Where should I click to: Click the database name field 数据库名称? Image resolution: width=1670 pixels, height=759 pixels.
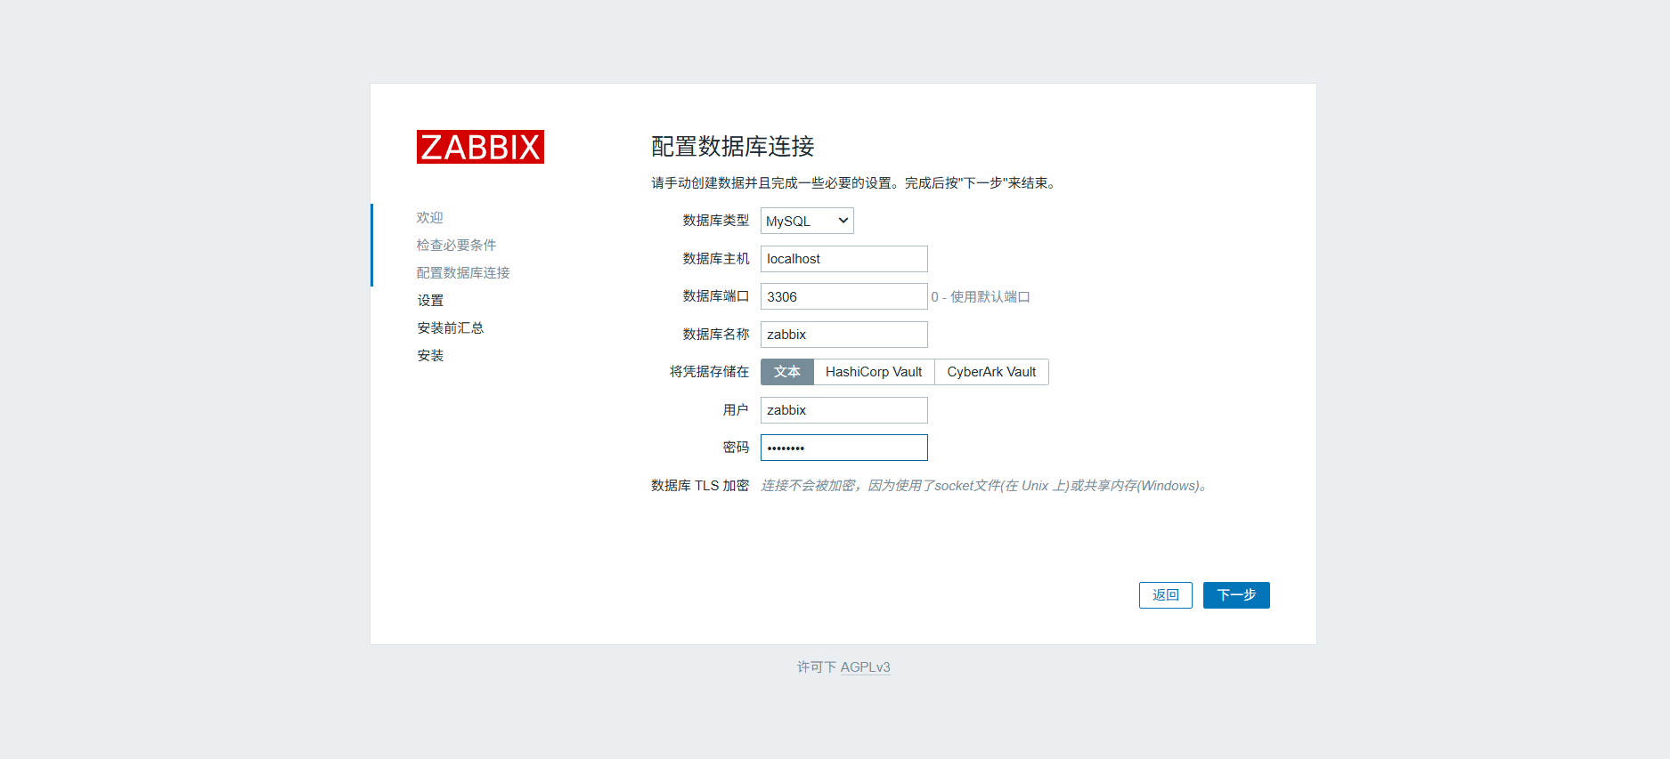coord(843,335)
